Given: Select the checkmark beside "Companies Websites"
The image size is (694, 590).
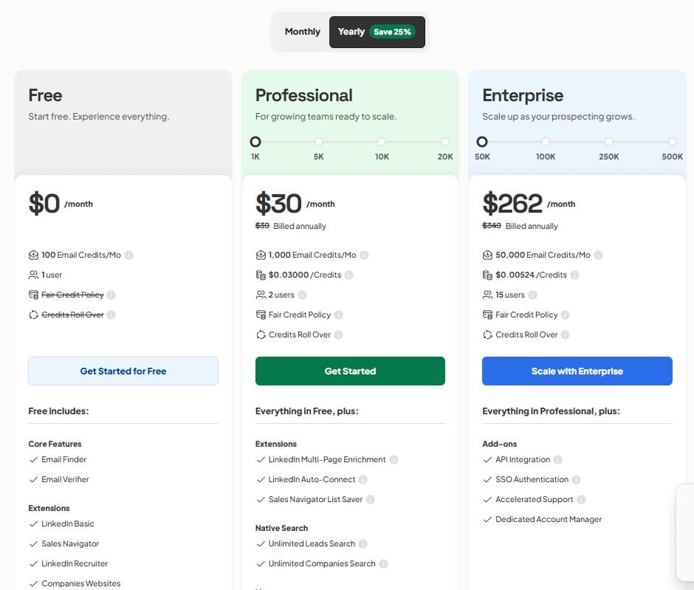Looking at the screenshot, I should pos(35,583).
